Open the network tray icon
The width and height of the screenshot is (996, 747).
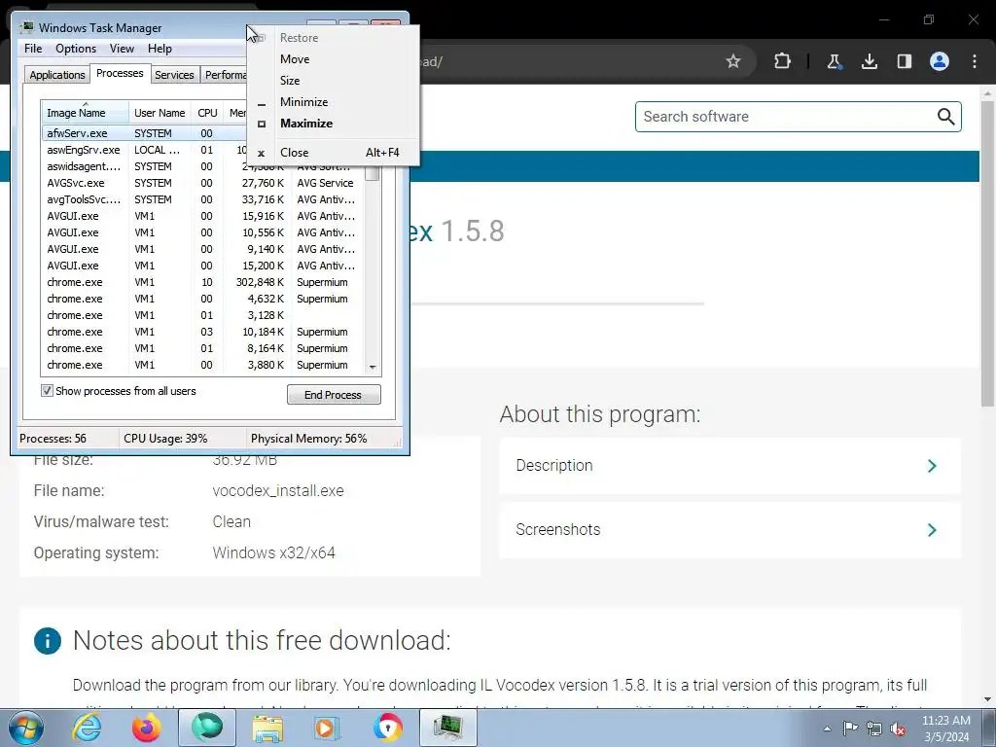874,729
